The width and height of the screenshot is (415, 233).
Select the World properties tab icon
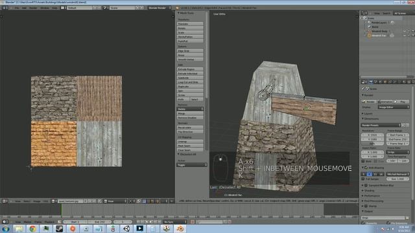point(381,82)
